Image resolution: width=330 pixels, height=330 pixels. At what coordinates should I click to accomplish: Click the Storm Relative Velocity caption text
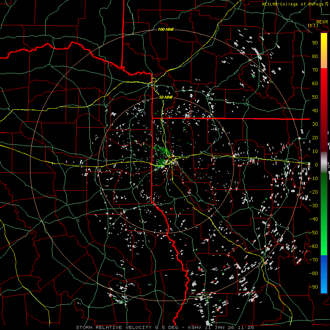click(x=165, y=327)
